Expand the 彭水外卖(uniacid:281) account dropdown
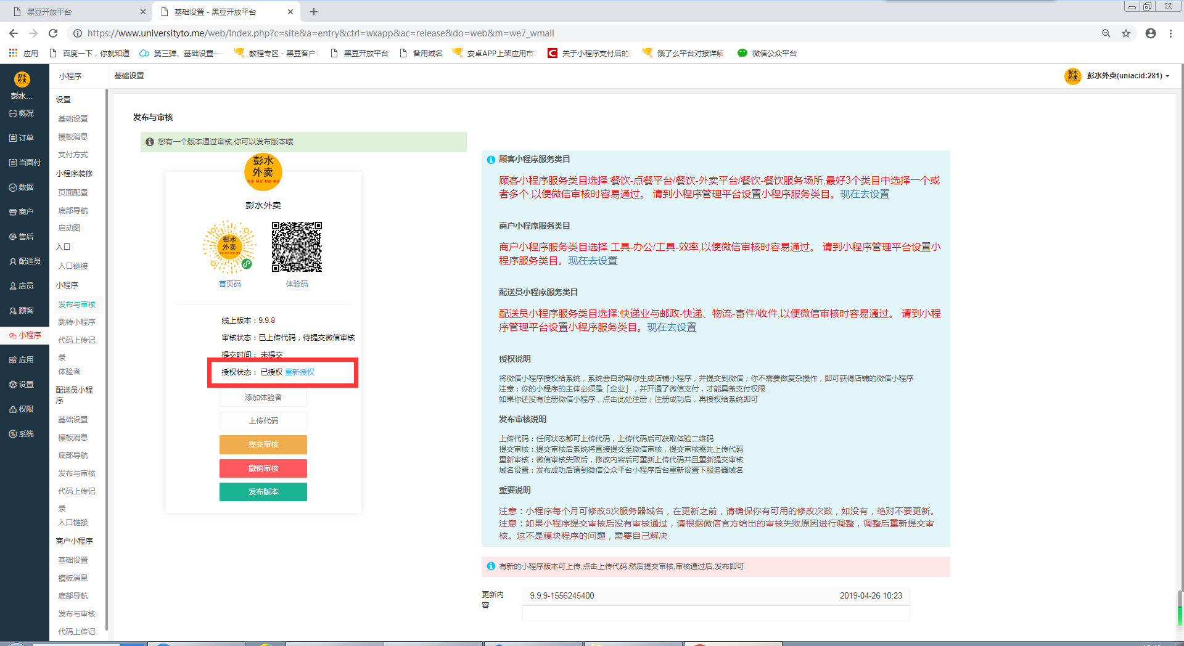Screen dimensions: 1184x646 click(1117, 76)
